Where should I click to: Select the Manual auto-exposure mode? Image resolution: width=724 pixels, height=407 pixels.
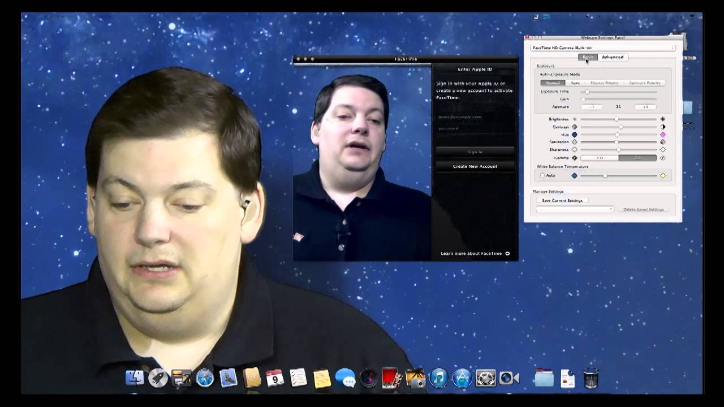553,83
